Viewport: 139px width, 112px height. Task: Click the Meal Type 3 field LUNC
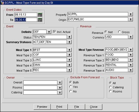[x=50, y=60]
